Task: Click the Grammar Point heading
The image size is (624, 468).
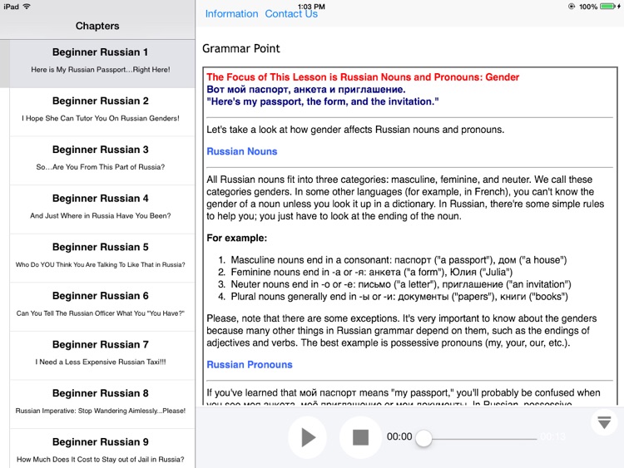Action: tap(241, 48)
